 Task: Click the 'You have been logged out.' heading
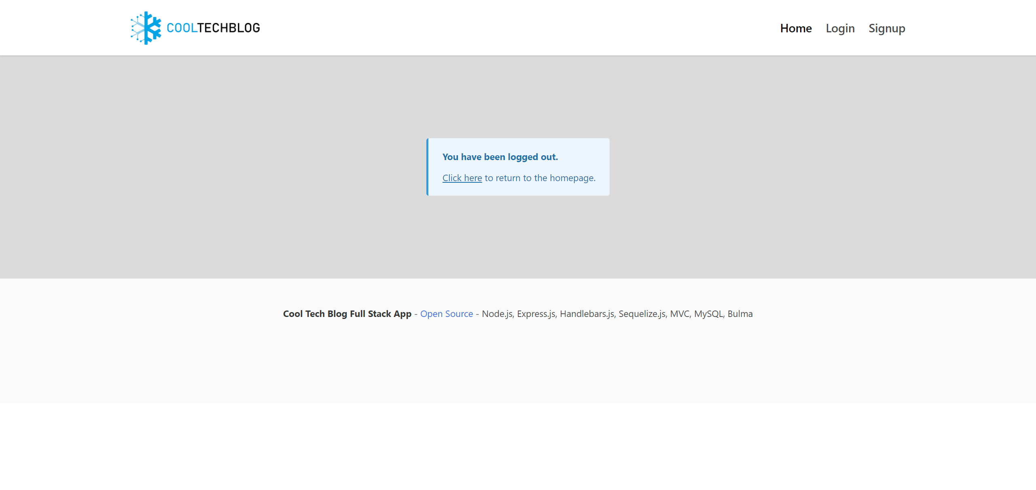500,157
